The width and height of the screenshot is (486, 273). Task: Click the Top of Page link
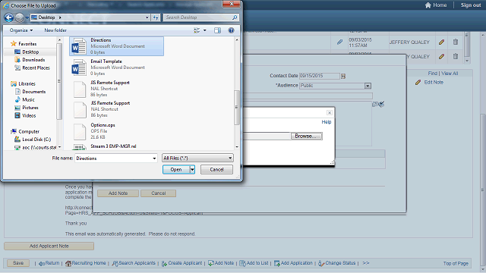tap(456, 263)
